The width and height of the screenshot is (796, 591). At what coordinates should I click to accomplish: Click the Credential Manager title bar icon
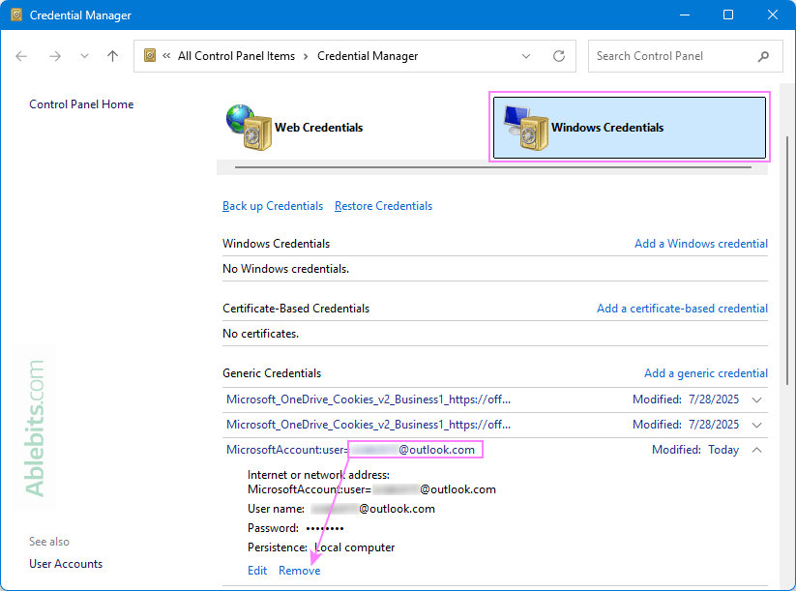16,15
